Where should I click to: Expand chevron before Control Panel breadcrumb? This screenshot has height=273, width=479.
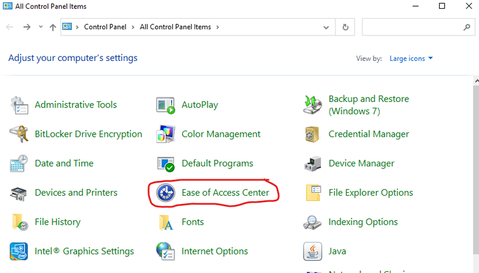pos(77,27)
